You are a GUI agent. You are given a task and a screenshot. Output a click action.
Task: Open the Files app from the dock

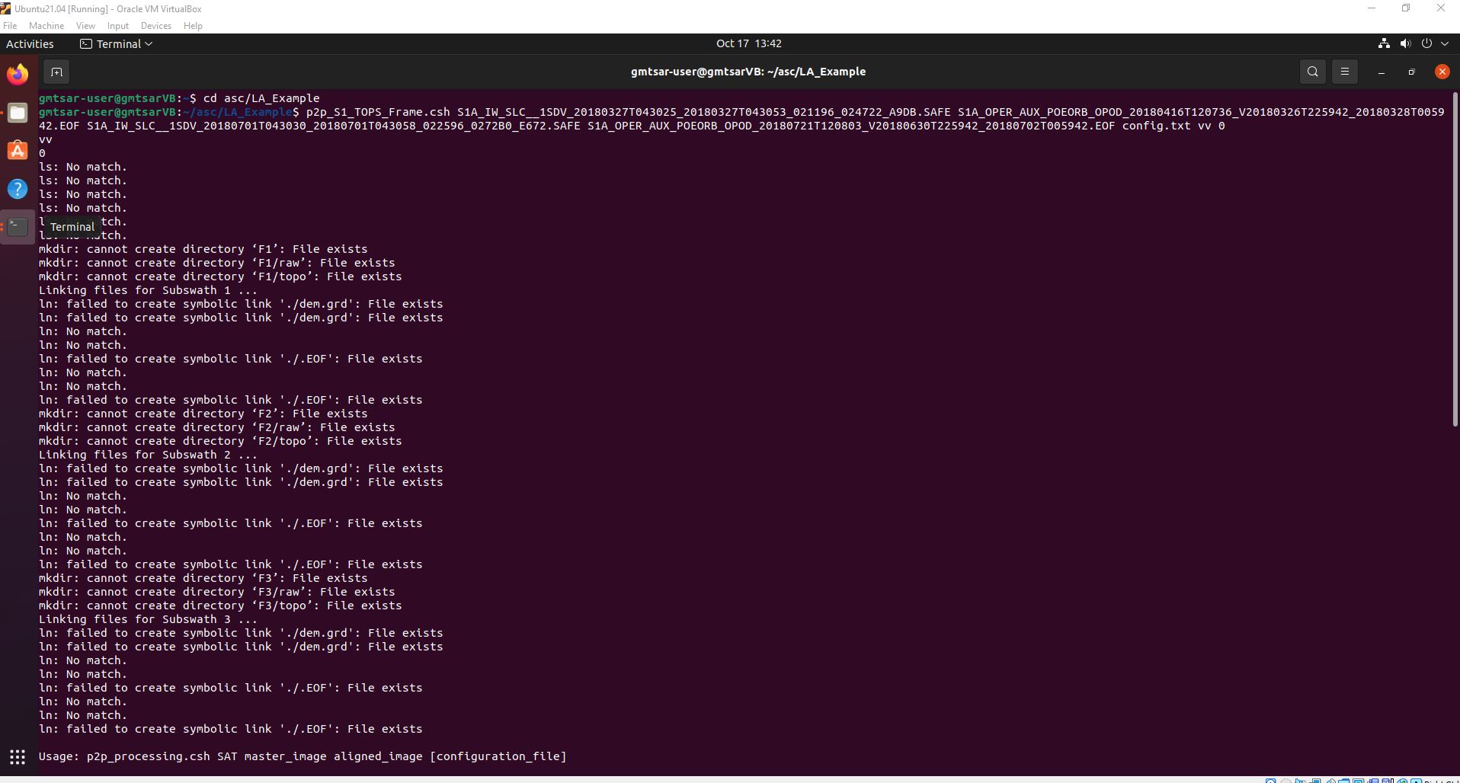(17, 113)
